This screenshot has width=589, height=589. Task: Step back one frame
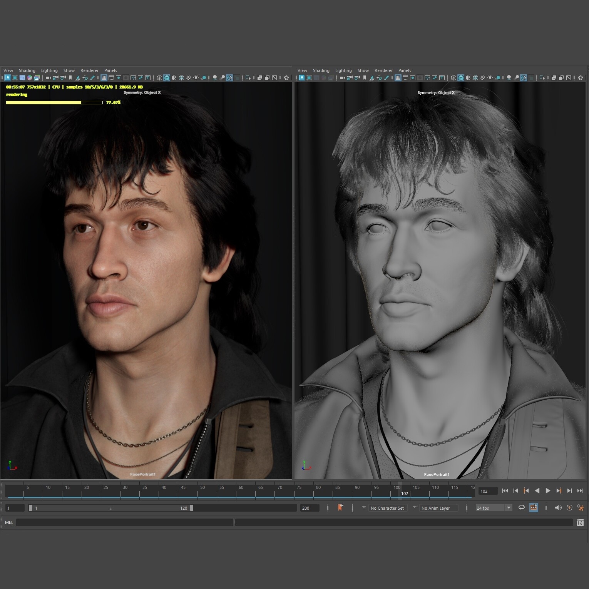pos(515,491)
